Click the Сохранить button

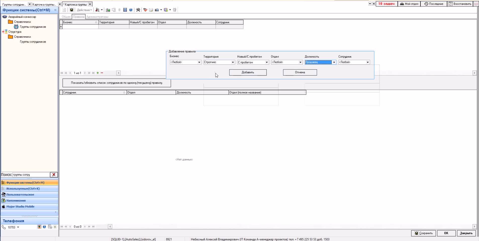(x=423, y=233)
